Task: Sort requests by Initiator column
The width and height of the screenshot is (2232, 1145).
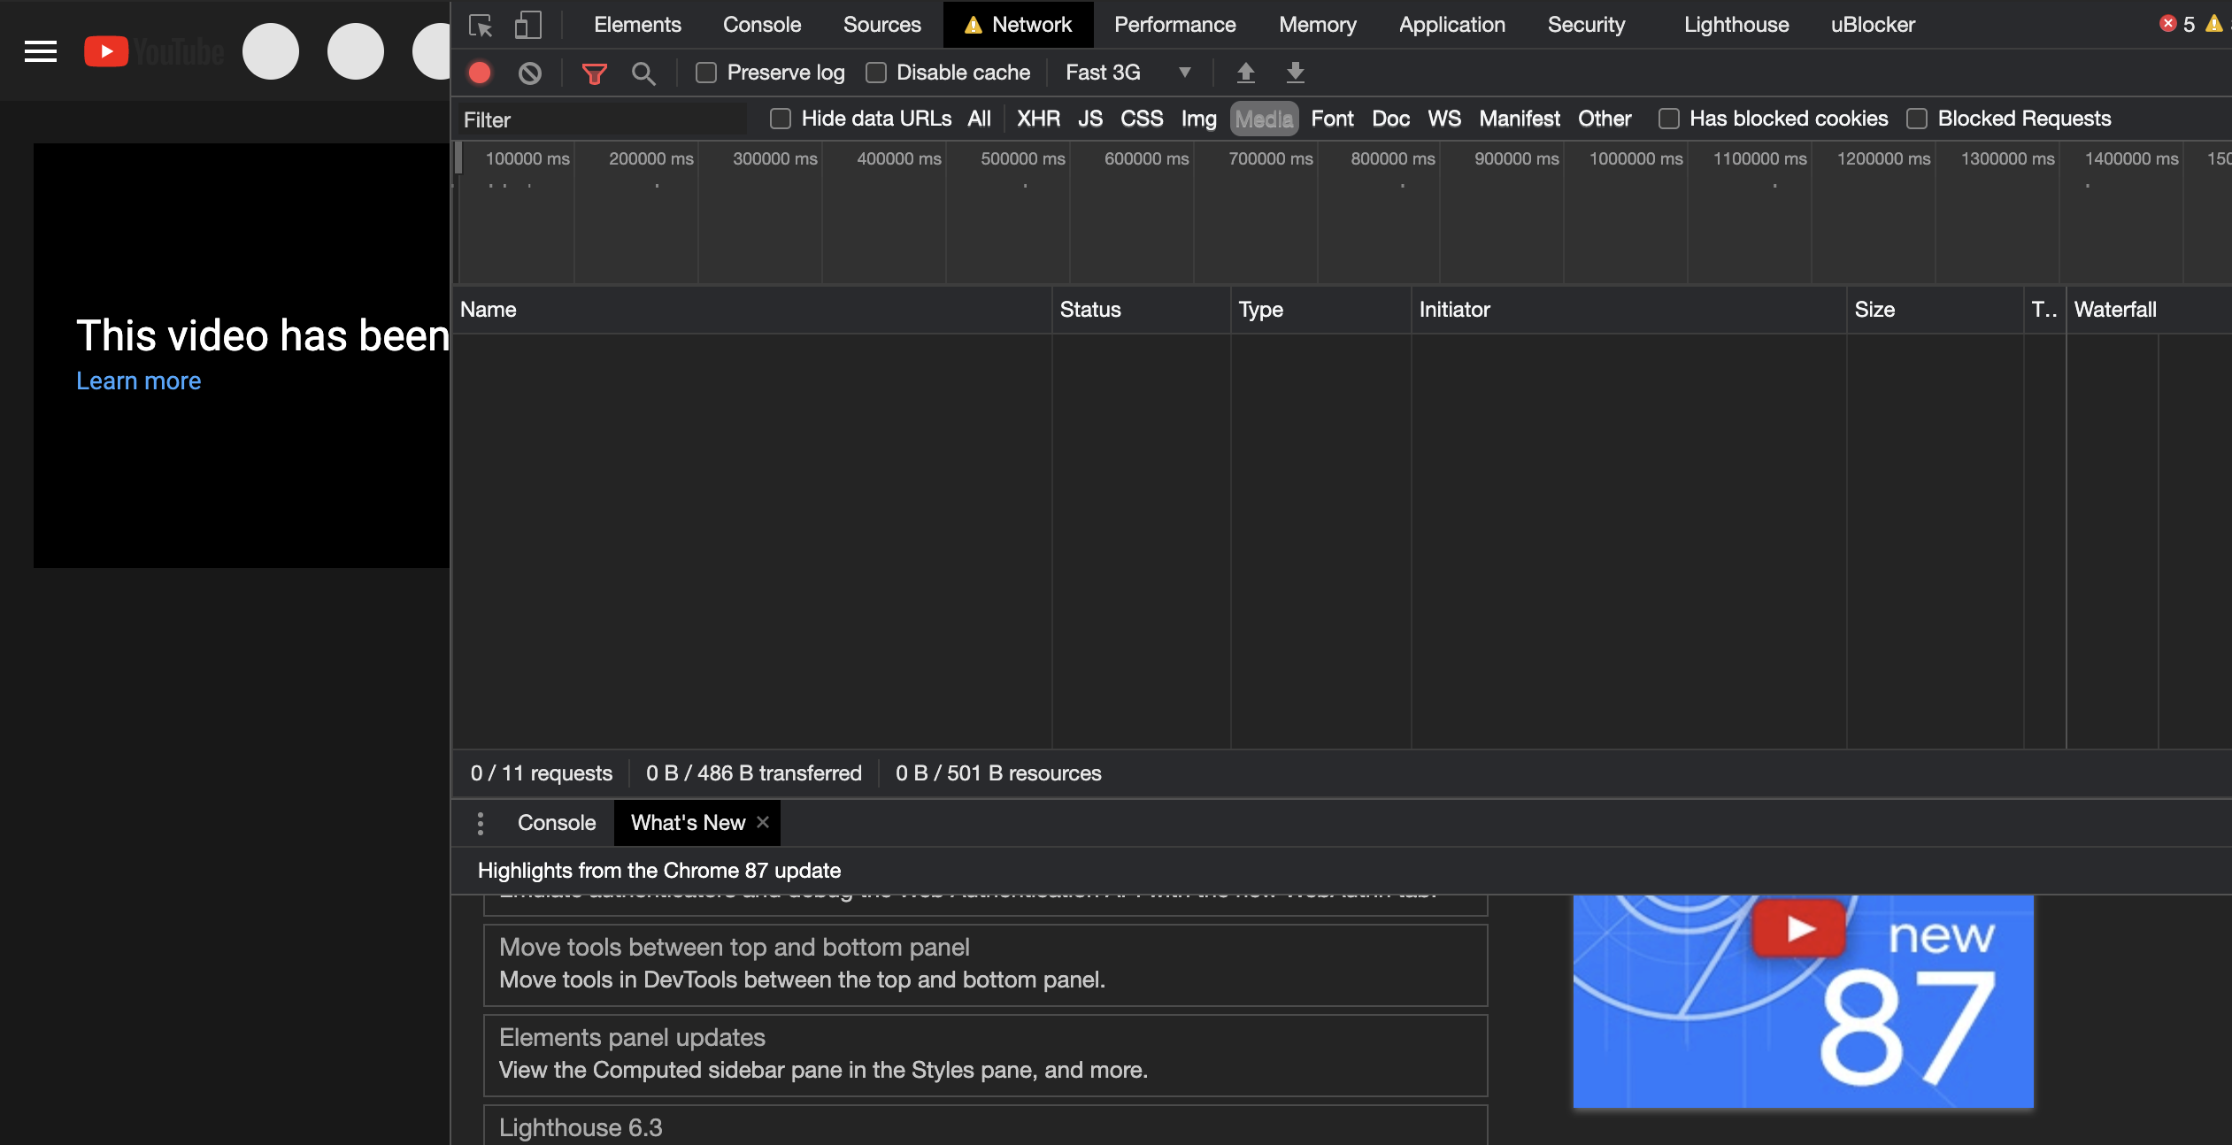Action: point(1628,310)
